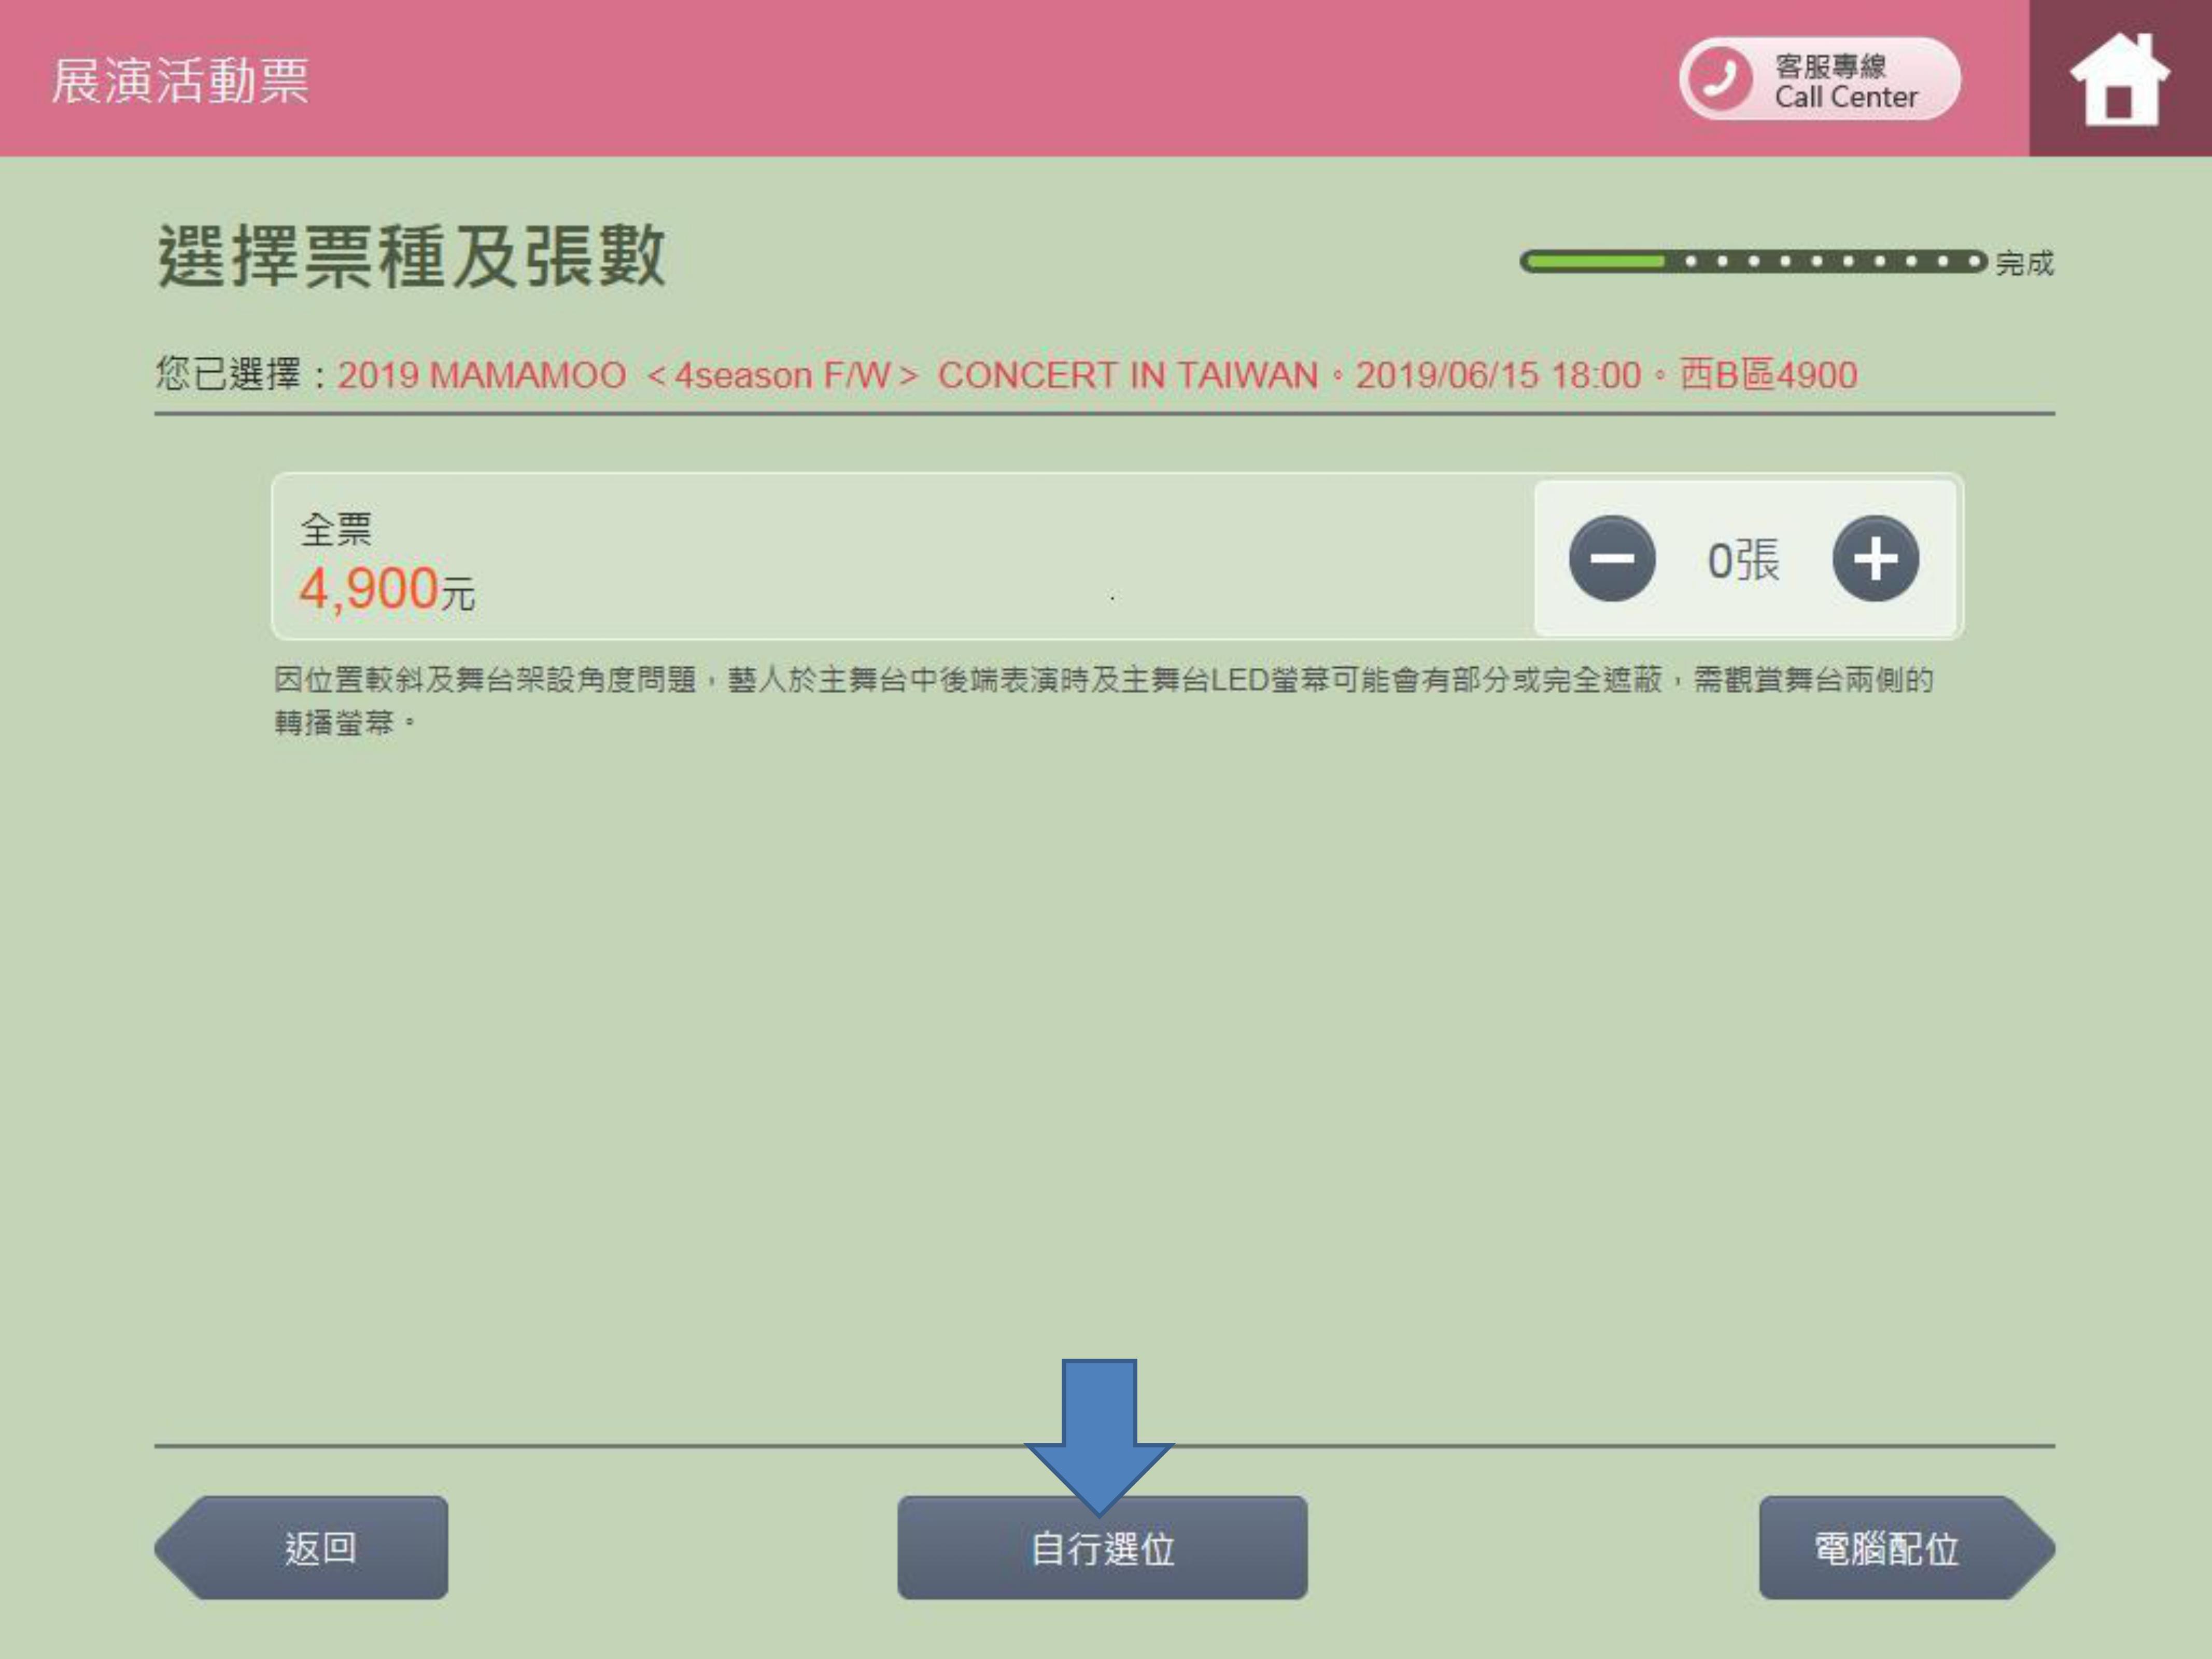
Task: Click the green progress bar toward 完成
Action: [1753, 262]
